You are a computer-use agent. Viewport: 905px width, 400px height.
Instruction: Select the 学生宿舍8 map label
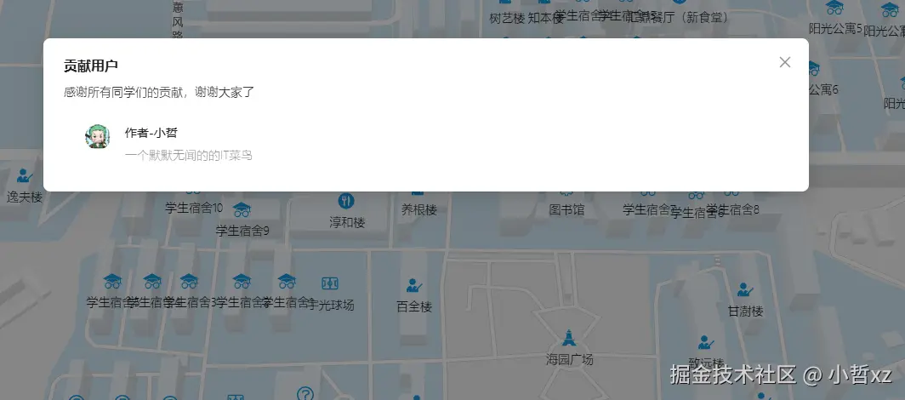pos(733,209)
